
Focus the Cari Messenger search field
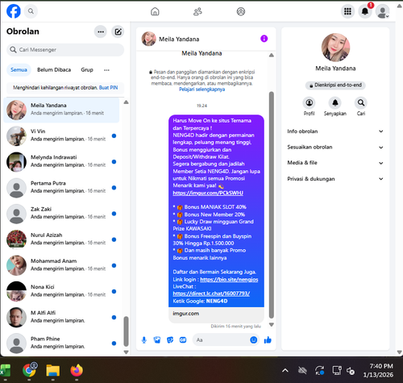click(65, 50)
